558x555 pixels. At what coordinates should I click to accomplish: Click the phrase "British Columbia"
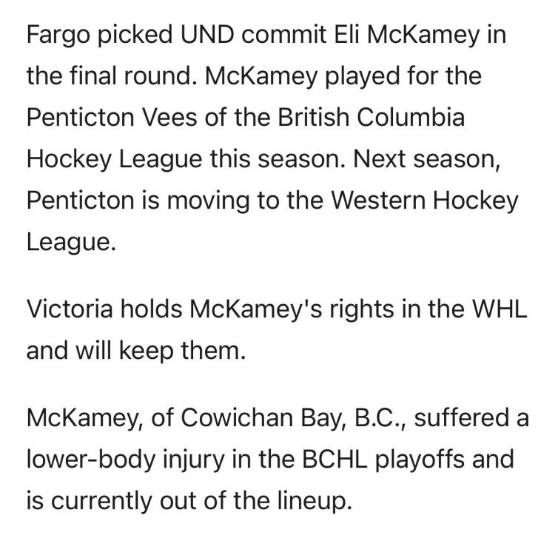(372, 117)
